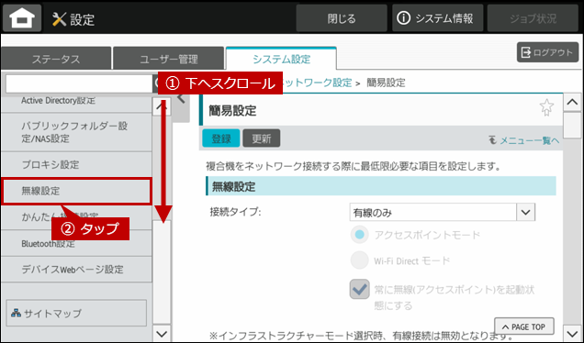
Task: Open パブリックフォルダー設定/NAS設定 item
Action: 76,132
